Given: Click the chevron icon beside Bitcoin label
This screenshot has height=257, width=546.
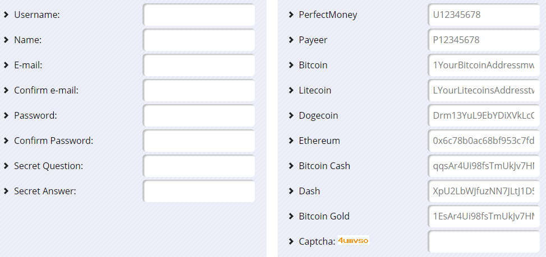Looking at the screenshot, I should [x=291, y=66].
